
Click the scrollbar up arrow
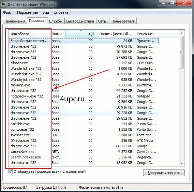[x=182, y=33]
